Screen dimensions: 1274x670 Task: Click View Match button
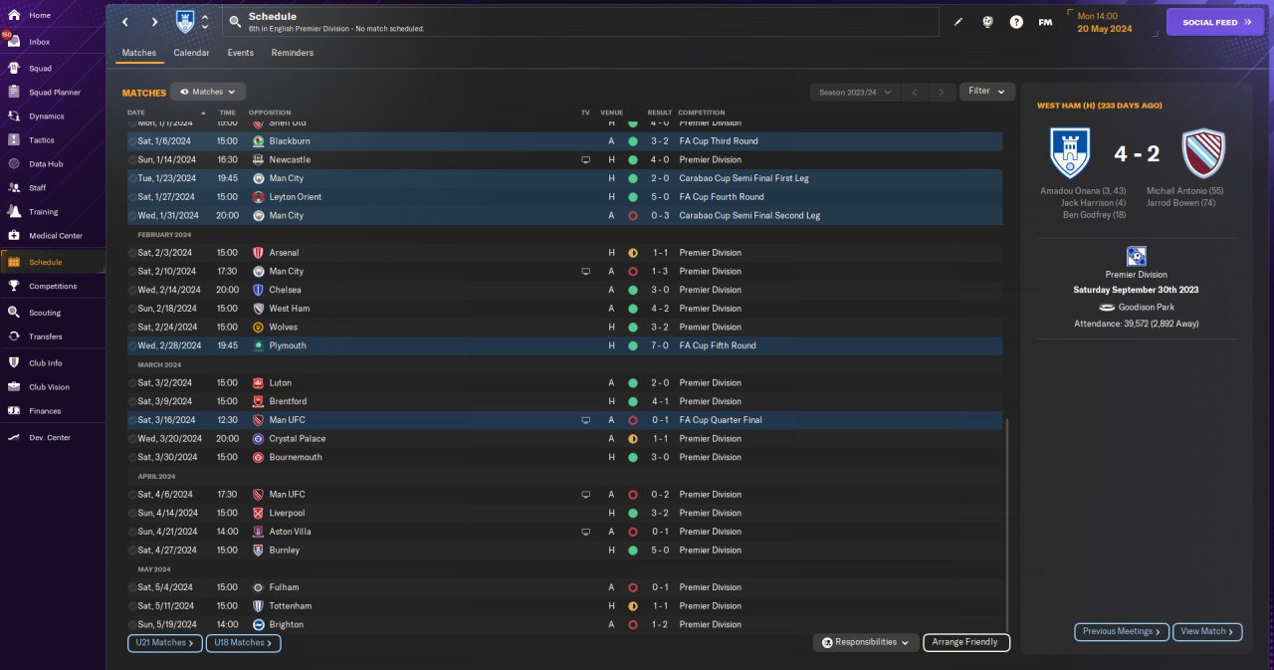click(x=1207, y=631)
